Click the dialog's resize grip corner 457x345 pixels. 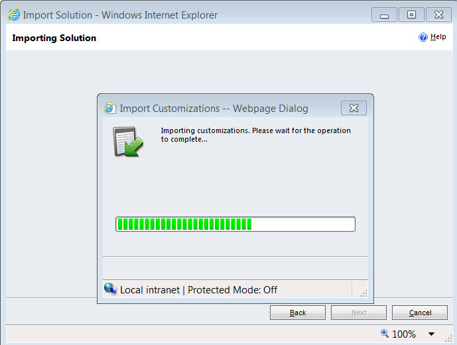[x=362, y=293]
